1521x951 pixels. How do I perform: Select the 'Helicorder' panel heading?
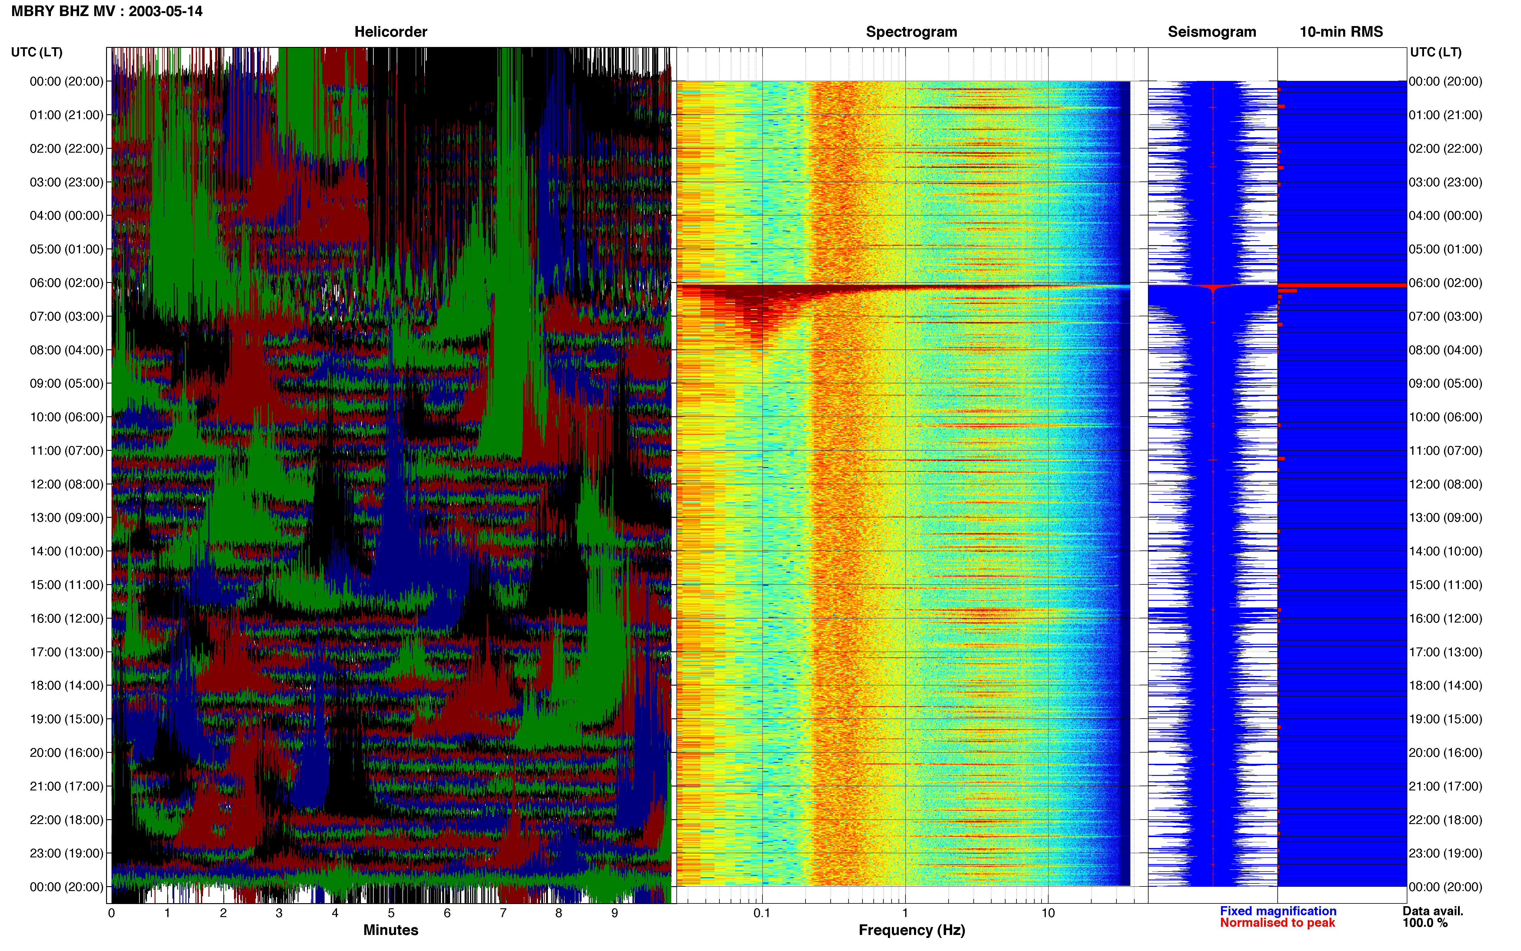coord(391,32)
